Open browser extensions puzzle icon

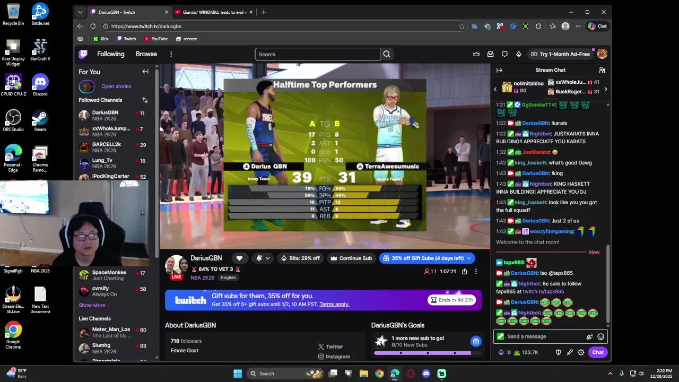[x=538, y=26]
